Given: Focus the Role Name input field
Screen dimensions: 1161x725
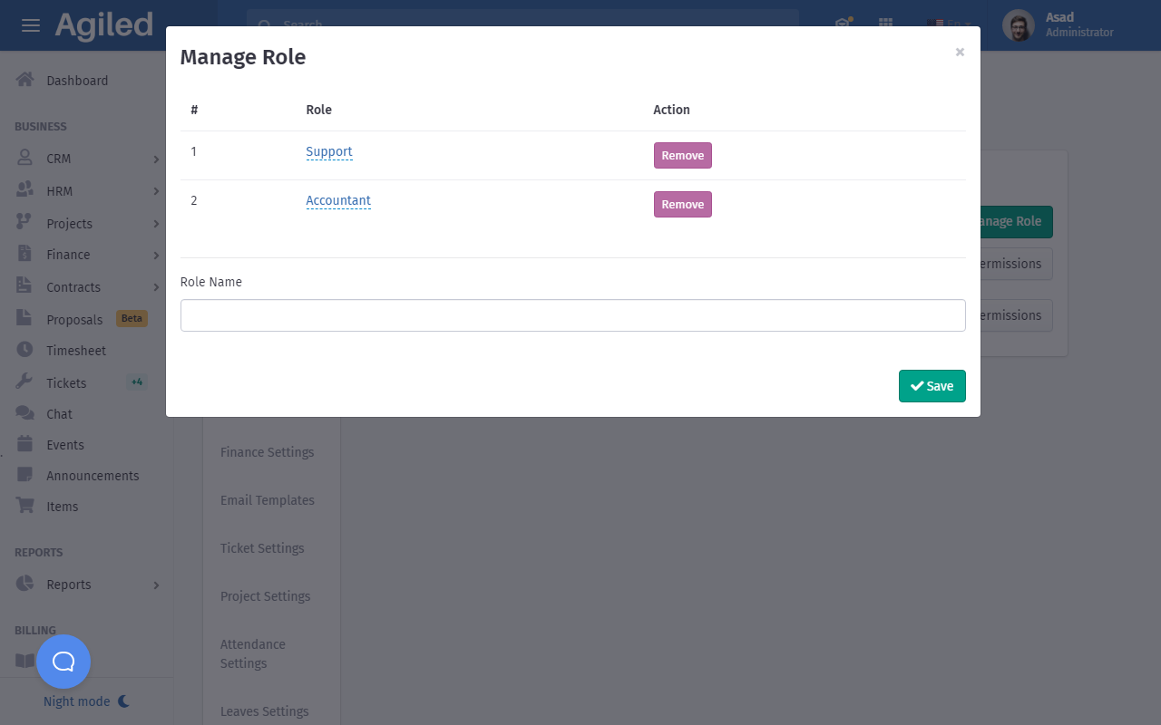Looking at the screenshot, I should 572,315.
